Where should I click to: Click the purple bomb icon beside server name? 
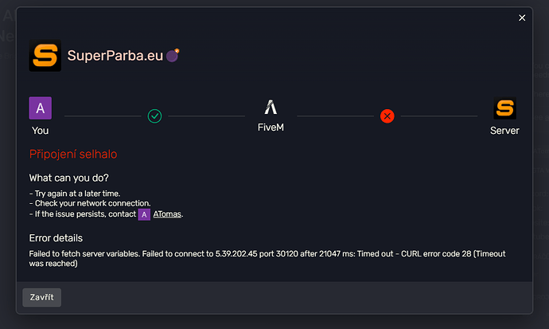point(173,55)
